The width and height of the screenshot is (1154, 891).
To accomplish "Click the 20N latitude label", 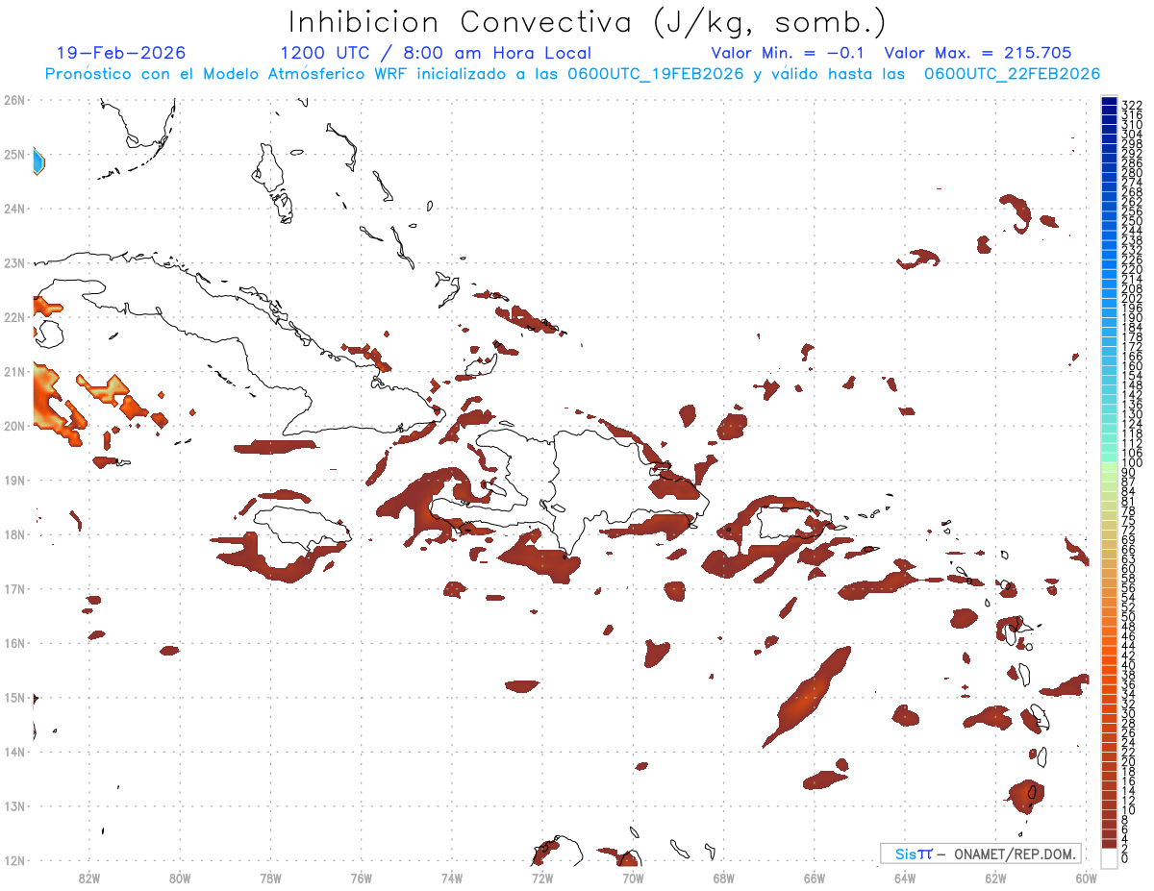I will pos(14,426).
